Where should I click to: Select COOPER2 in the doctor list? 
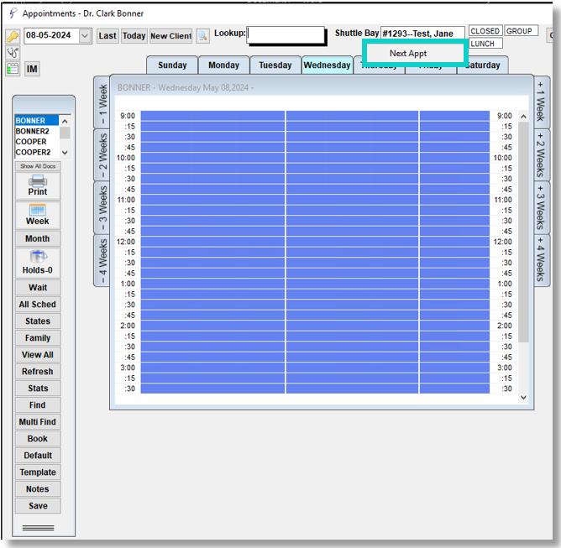point(37,152)
